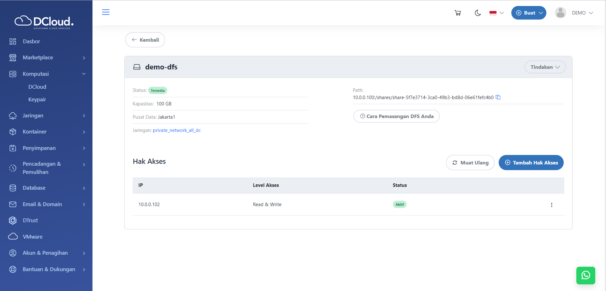The image size is (606, 291).
Task: Open the Tindakan actions dropdown
Action: coord(545,67)
